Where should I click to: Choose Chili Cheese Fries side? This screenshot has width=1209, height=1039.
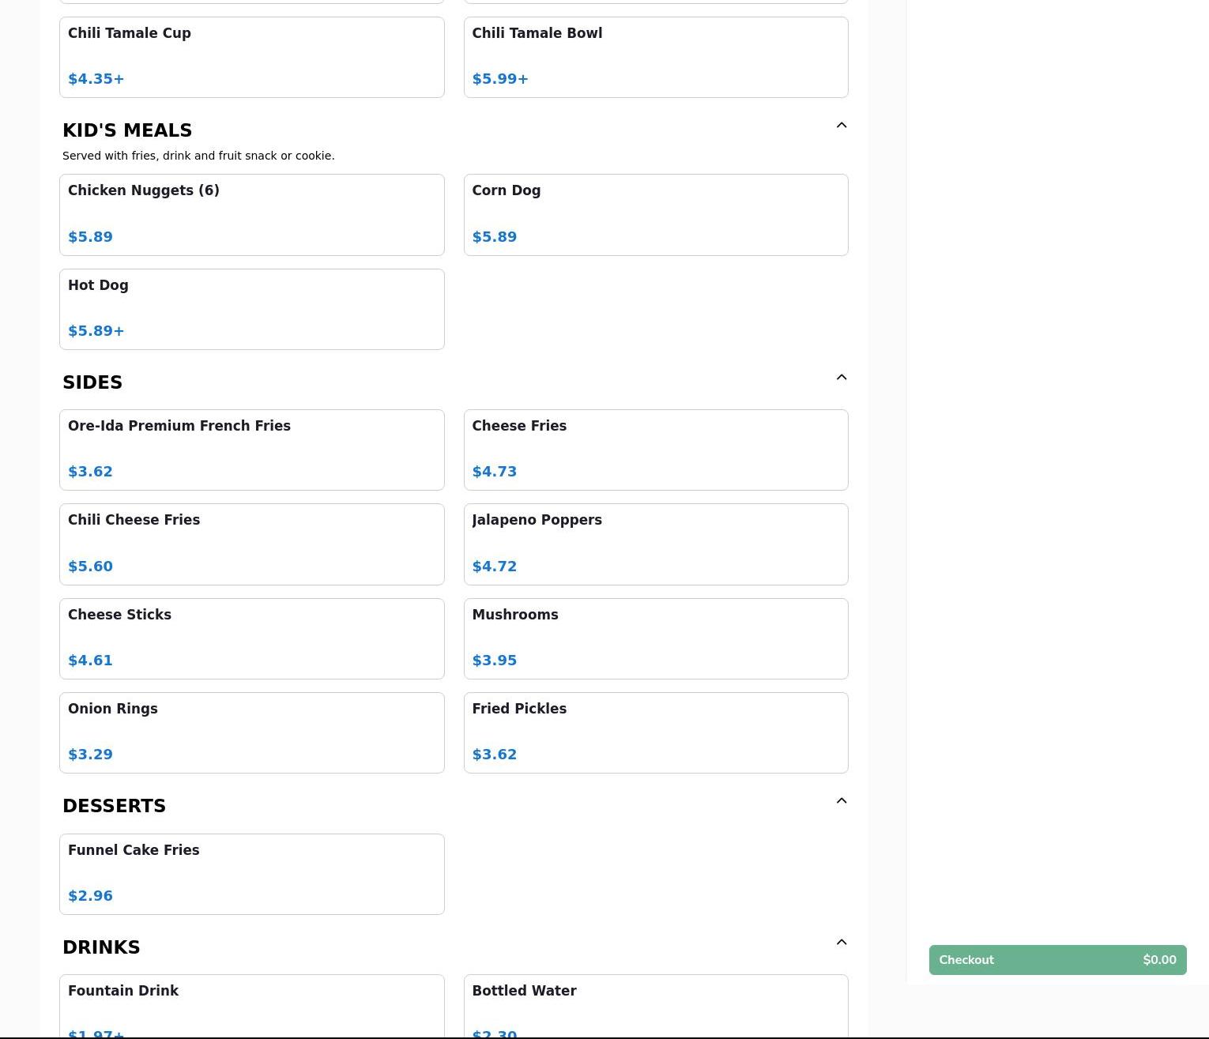251,544
